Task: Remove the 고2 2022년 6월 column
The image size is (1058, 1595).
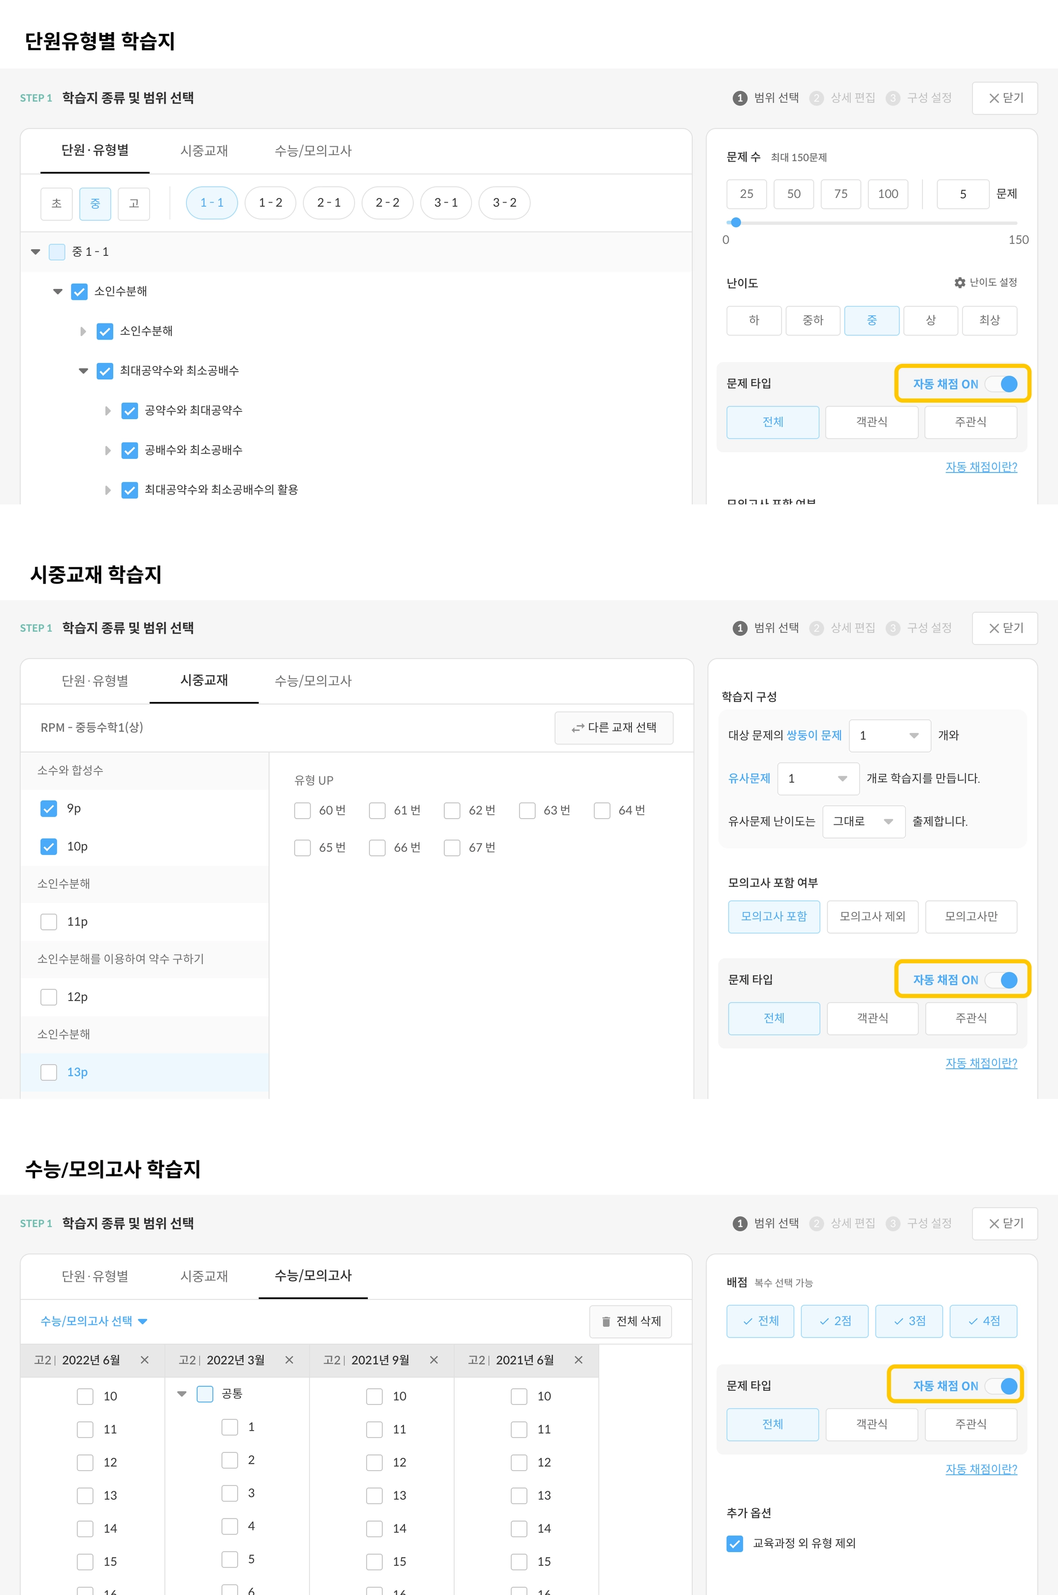Action: pyautogui.click(x=145, y=1360)
